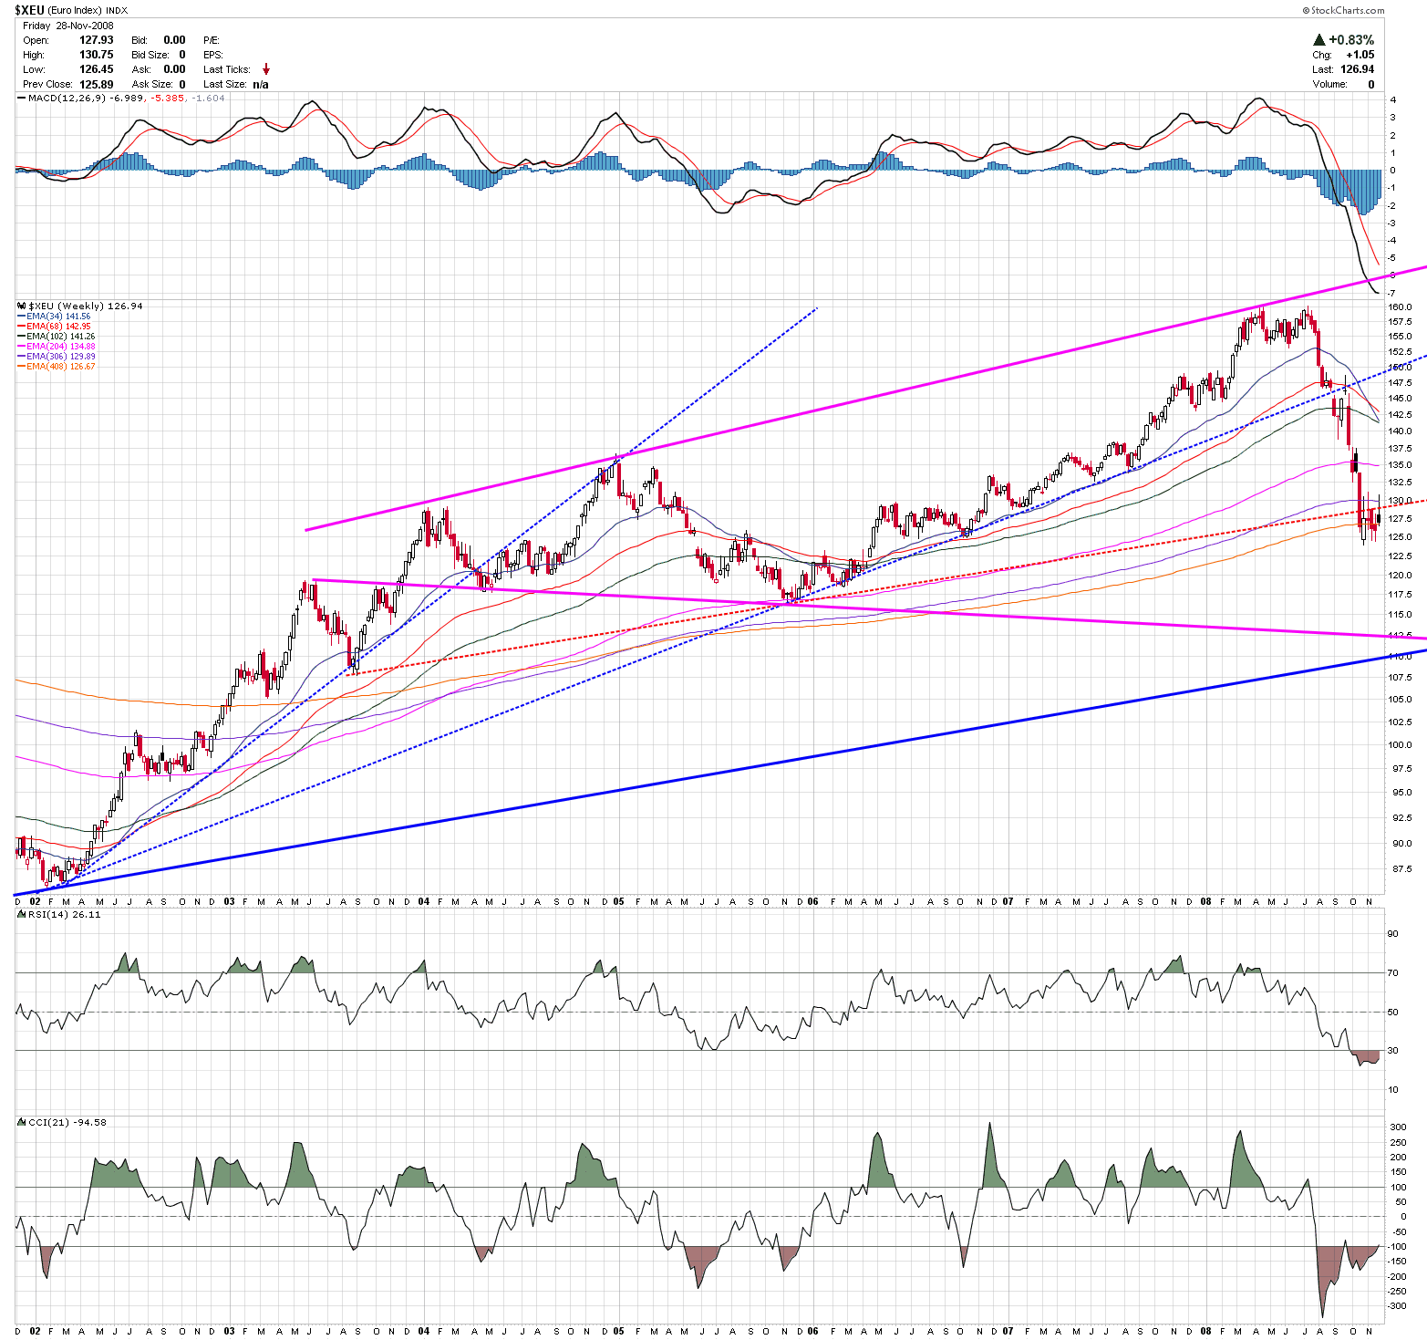Screen dimensions: 1427x1340
Task: Click the EMA(408) 126.67 legend entry
Action: point(60,367)
